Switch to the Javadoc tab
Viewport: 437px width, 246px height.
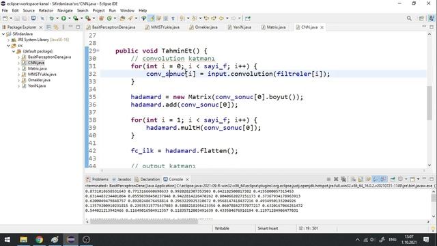click(x=122, y=179)
